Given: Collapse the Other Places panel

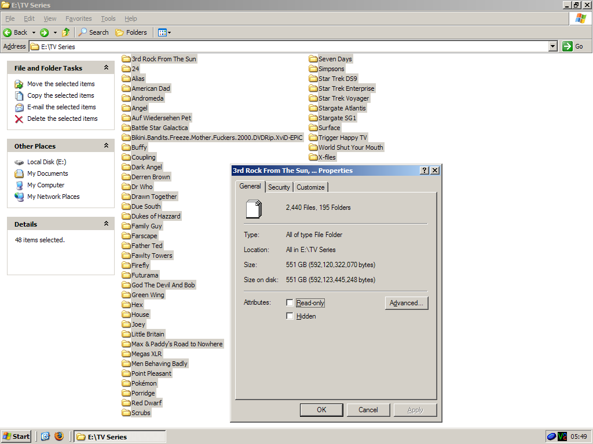Looking at the screenshot, I should (x=107, y=146).
